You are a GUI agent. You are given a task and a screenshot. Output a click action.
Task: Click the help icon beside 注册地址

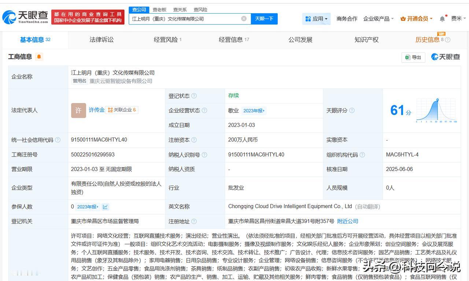click(x=194, y=221)
